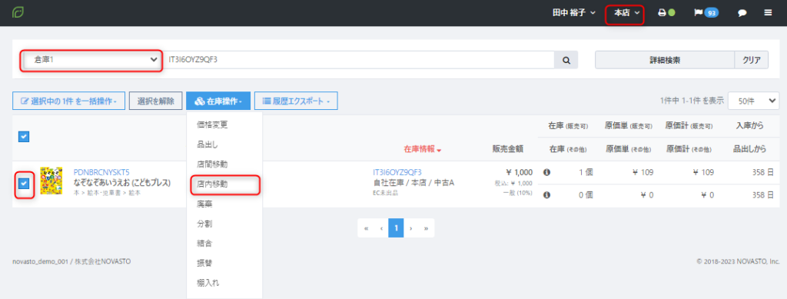Go to page 1 in pagination
Viewport: 787px width, 299px height.
tap(396, 228)
